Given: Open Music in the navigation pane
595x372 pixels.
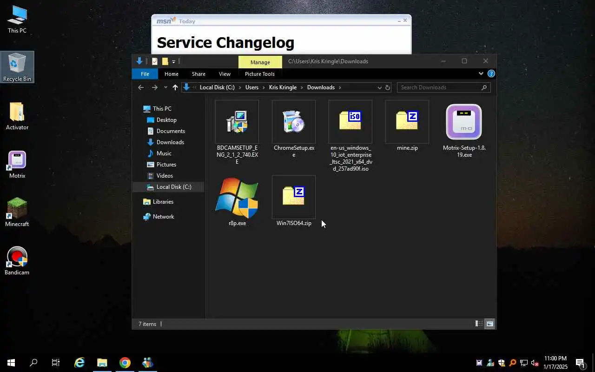Looking at the screenshot, I should click(x=159, y=153).
